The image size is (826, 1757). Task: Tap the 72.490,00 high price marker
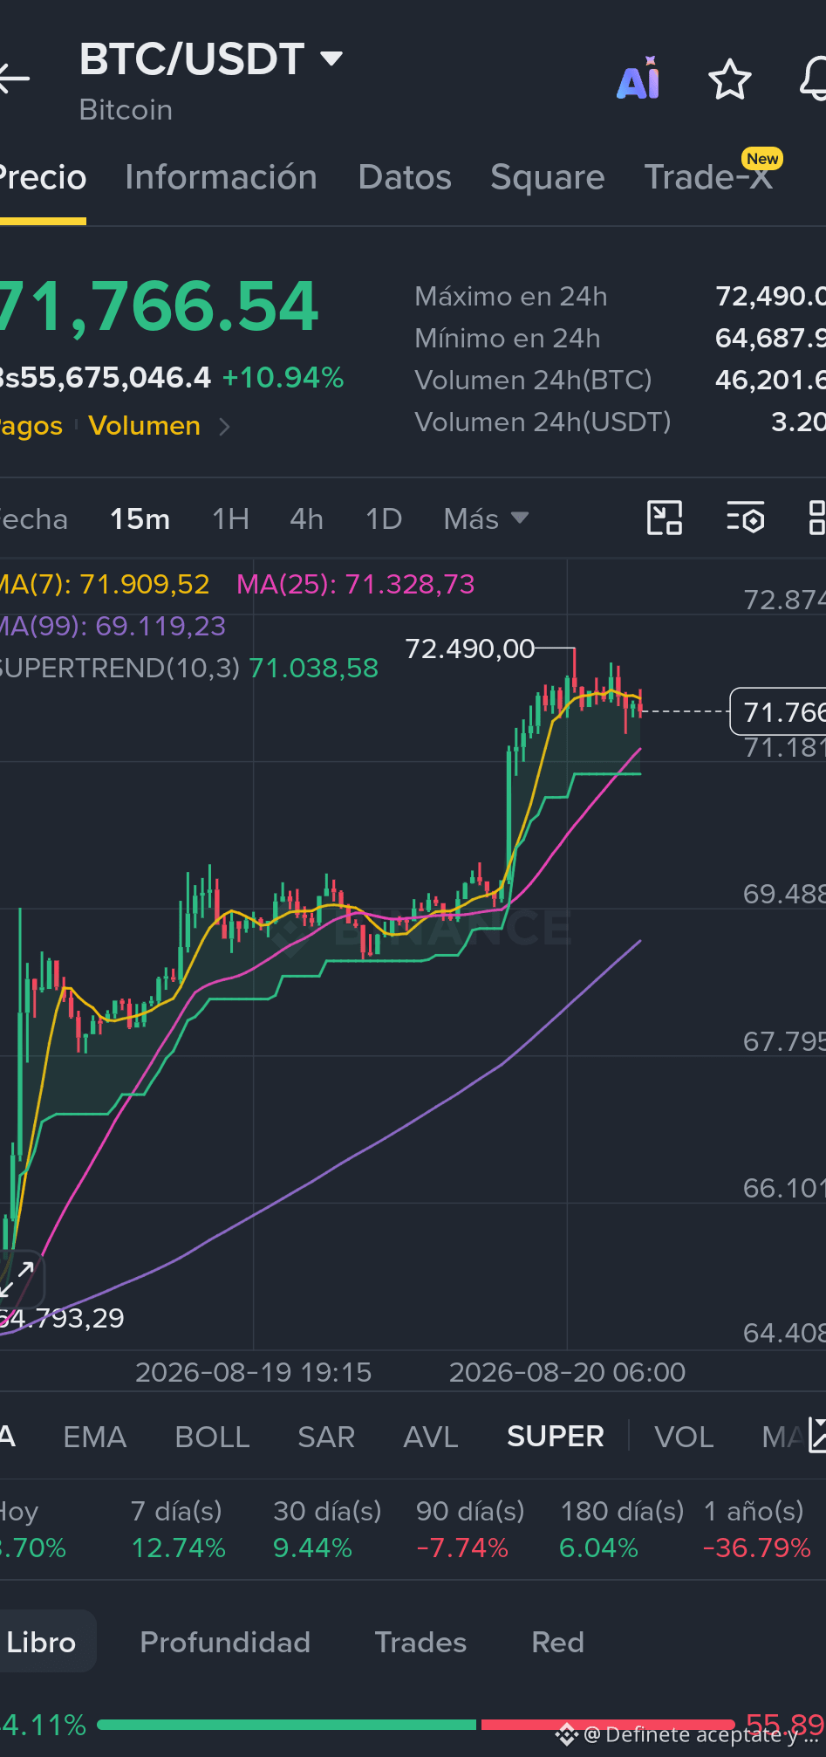coord(469,649)
